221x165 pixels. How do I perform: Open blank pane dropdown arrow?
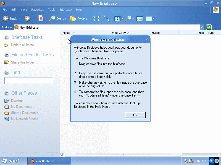tap(154, 18)
